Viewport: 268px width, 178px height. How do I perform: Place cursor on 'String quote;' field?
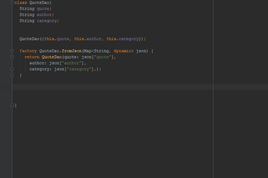pos(35,9)
